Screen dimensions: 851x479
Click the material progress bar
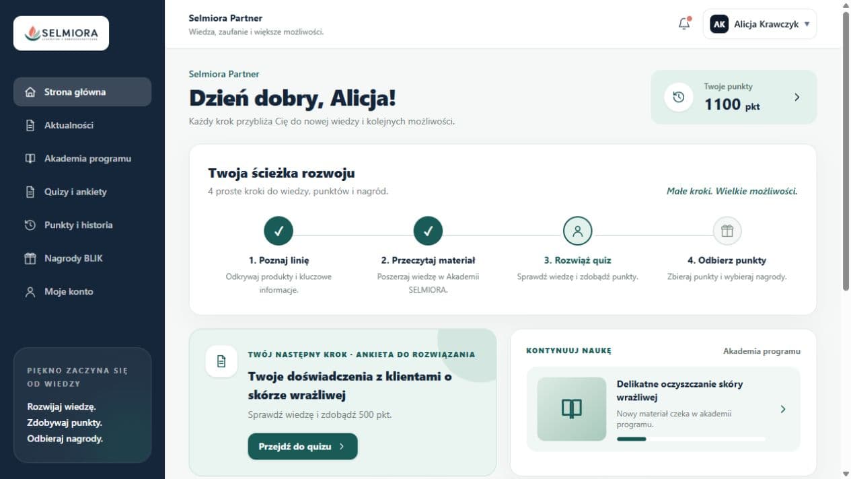coord(691,439)
